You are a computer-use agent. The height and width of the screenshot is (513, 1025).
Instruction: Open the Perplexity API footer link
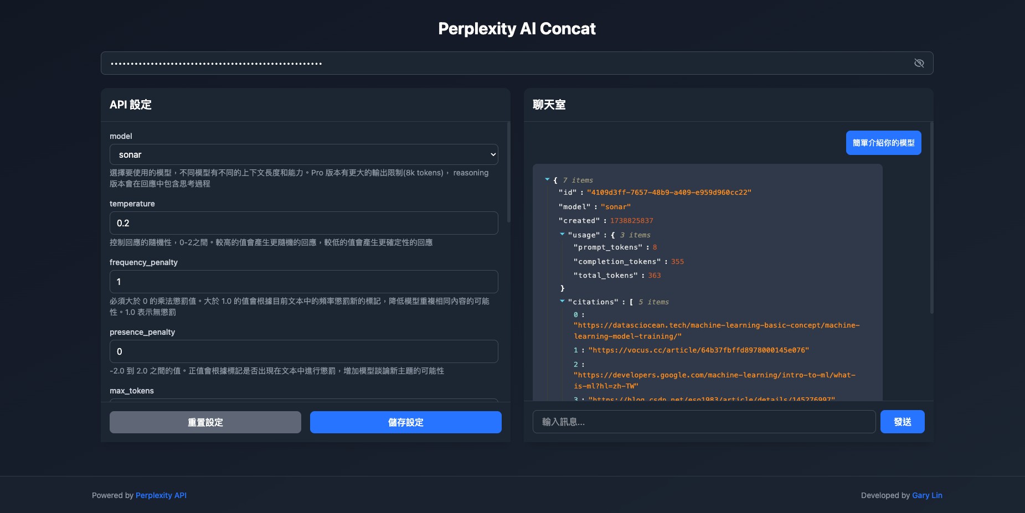(161, 495)
